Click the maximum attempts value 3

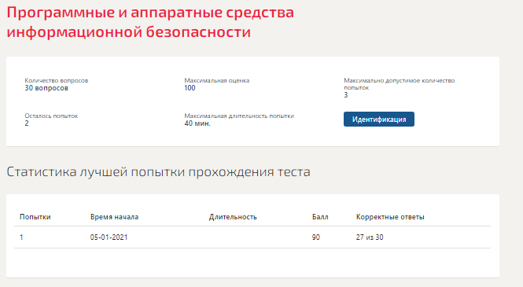click(346, 95)
